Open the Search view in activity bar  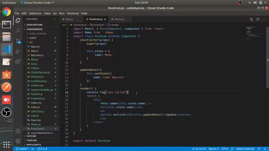tap(18, 31)
